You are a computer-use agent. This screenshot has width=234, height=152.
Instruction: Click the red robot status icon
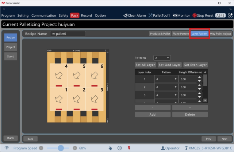[x=129, y=148]
